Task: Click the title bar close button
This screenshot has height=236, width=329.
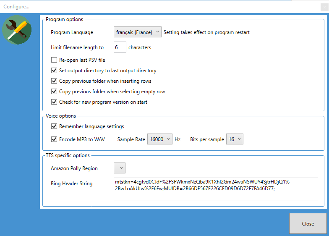Action: [x=324, y=7]
